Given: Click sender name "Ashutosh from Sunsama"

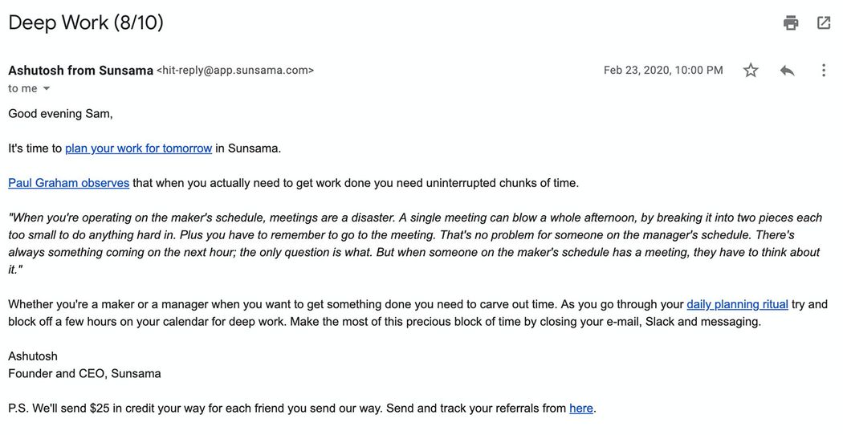Looking at the screenshot, I should (x=80, y=71).
